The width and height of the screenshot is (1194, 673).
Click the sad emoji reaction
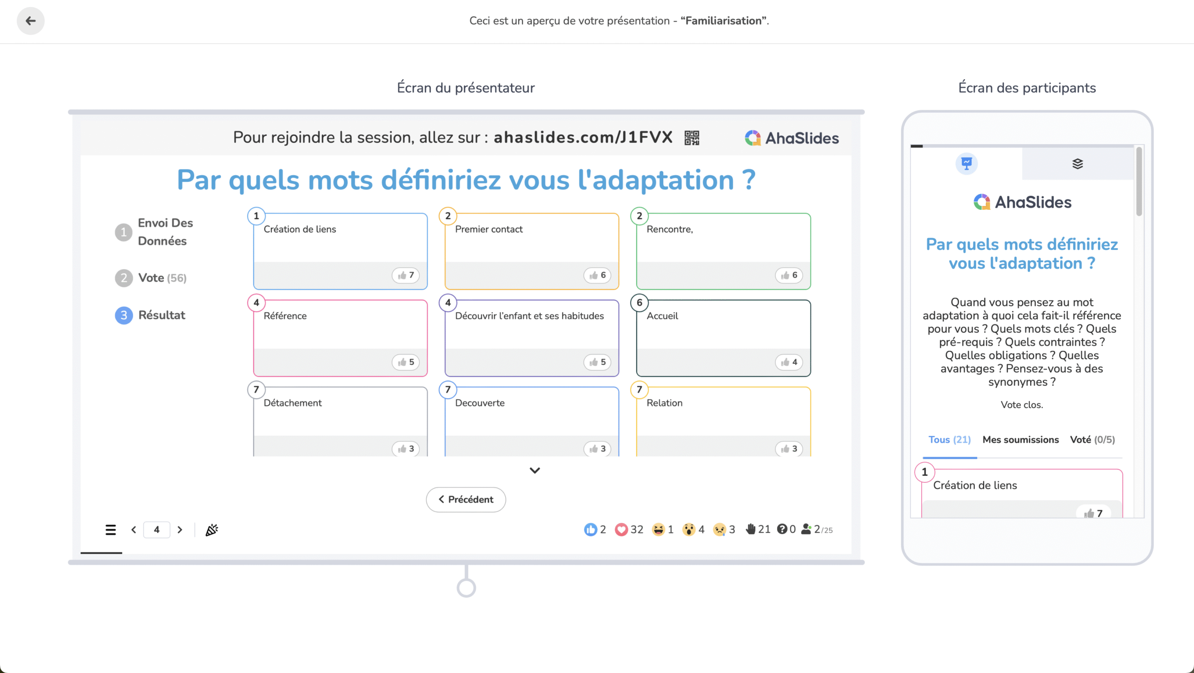724,529
